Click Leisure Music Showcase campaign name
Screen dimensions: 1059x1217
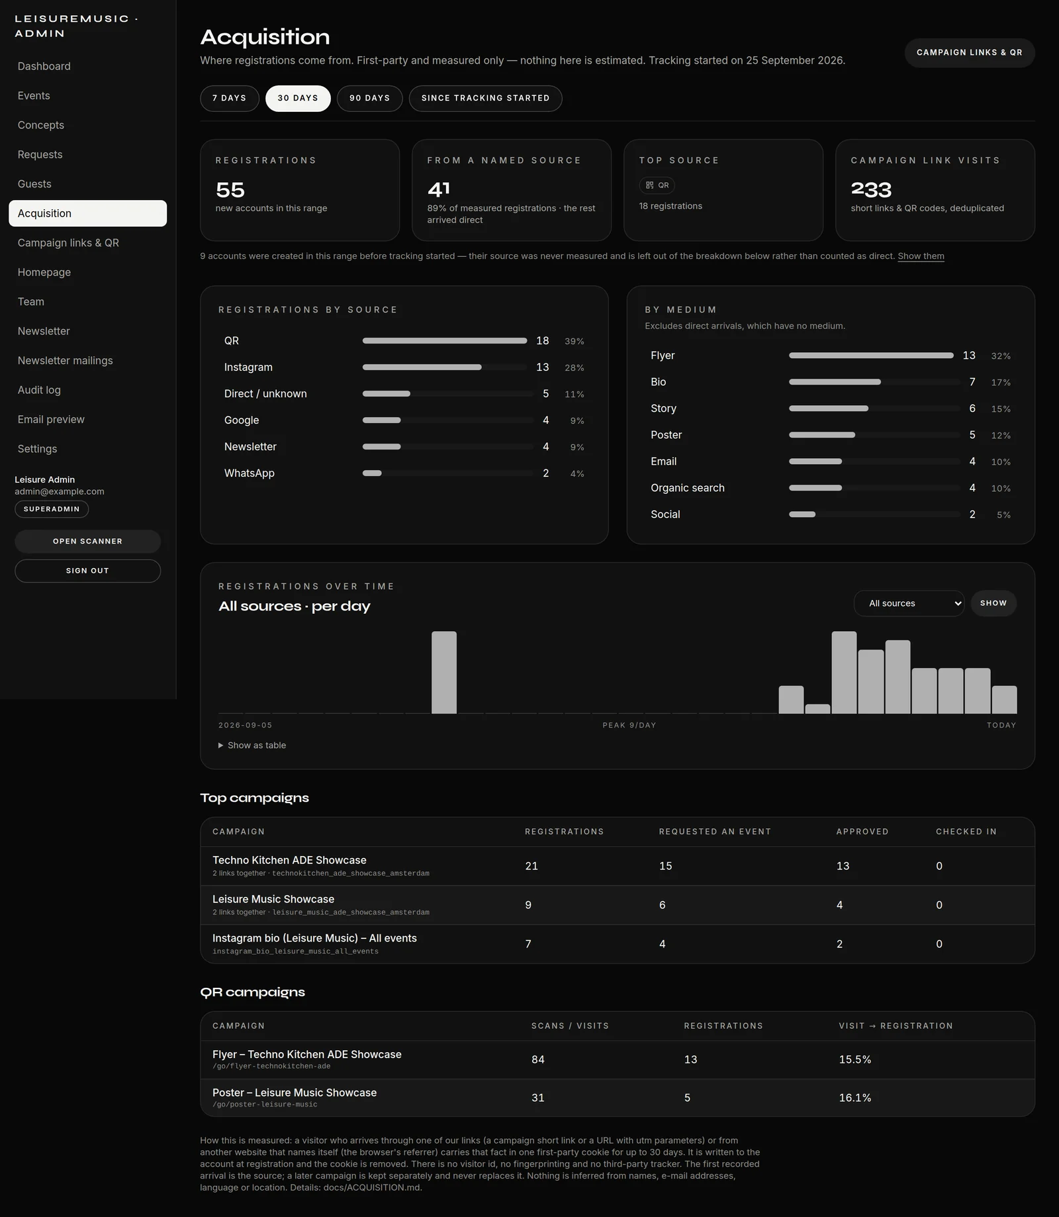273,899
